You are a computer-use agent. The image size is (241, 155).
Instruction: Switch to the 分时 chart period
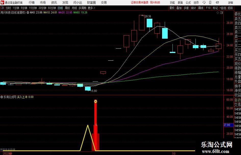(x=8, y=8)
